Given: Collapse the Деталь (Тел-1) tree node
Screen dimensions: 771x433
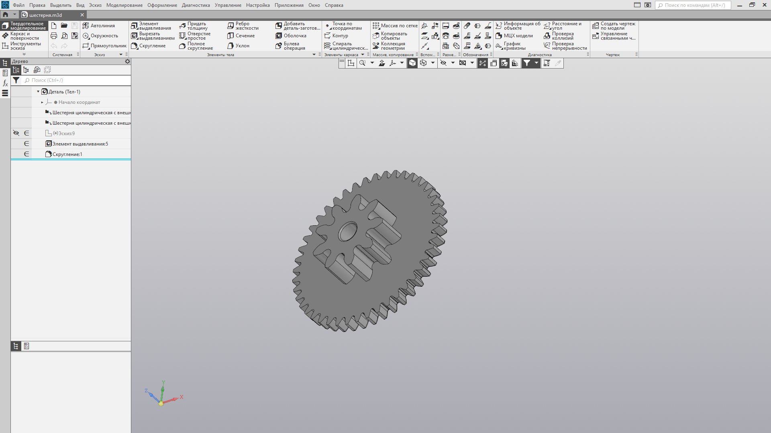Looking at the screenshot, I should [x=38, y=92].
